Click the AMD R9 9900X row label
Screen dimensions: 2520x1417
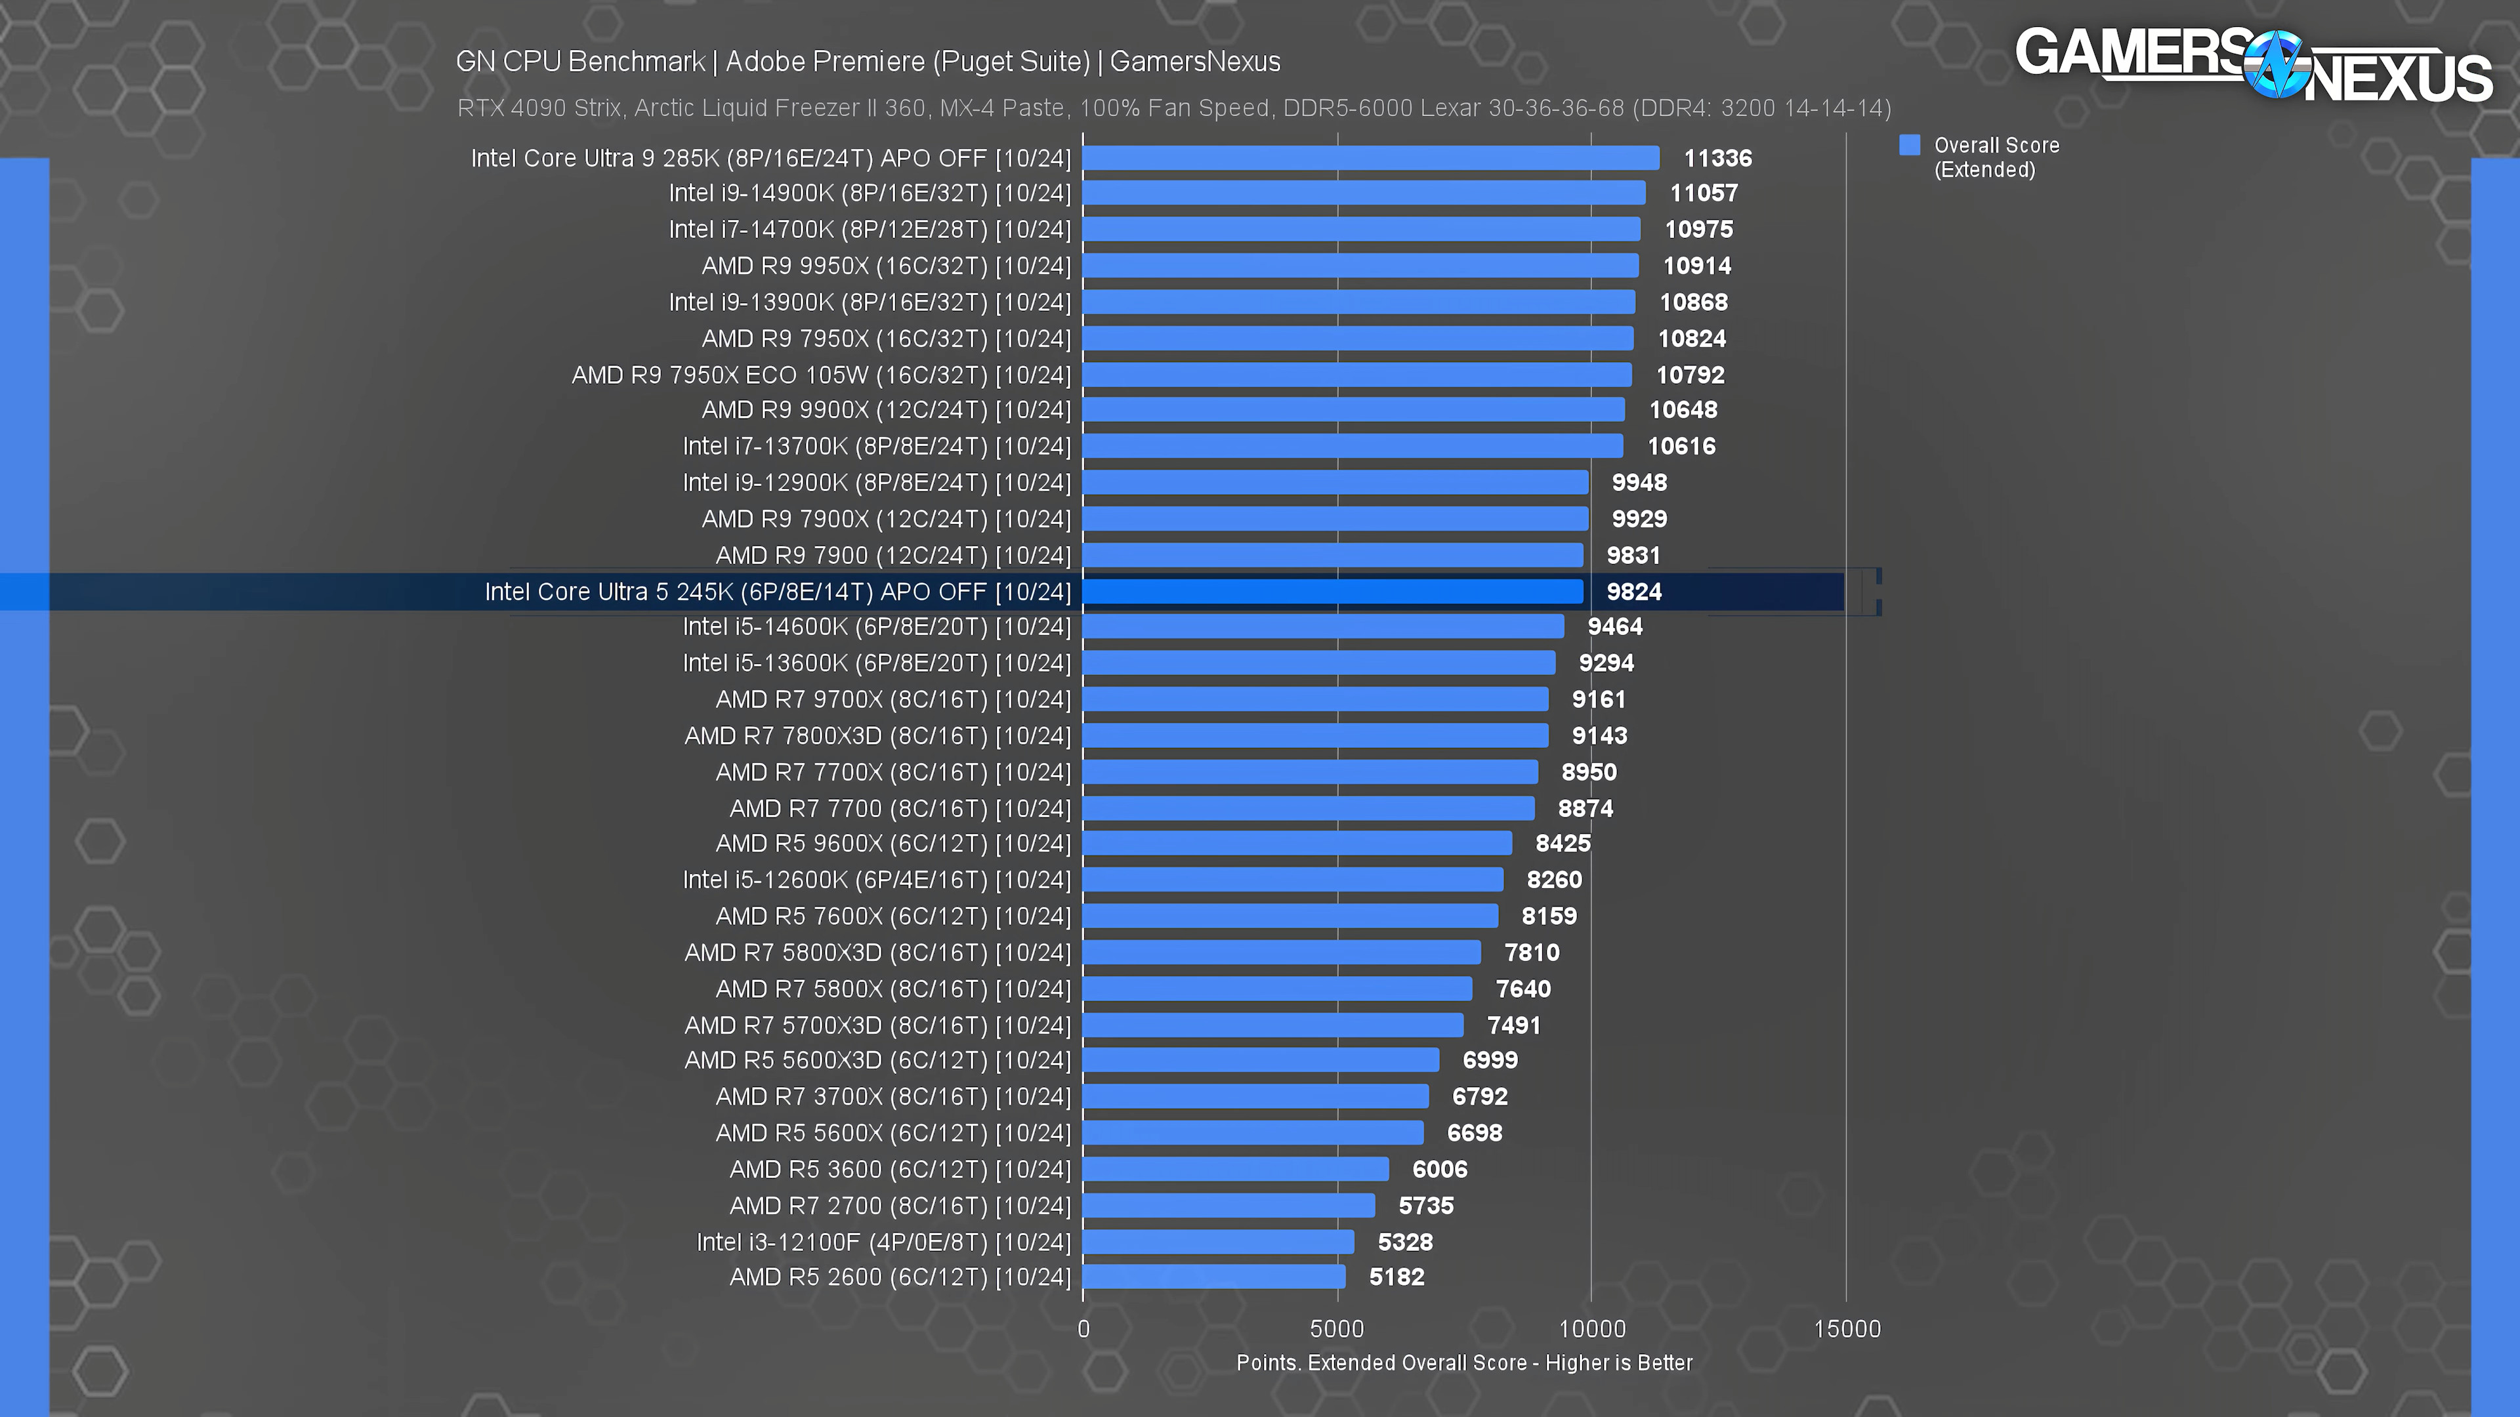887,410
